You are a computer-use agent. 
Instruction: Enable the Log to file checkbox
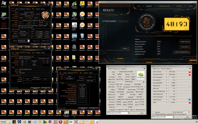click(153, 112)
